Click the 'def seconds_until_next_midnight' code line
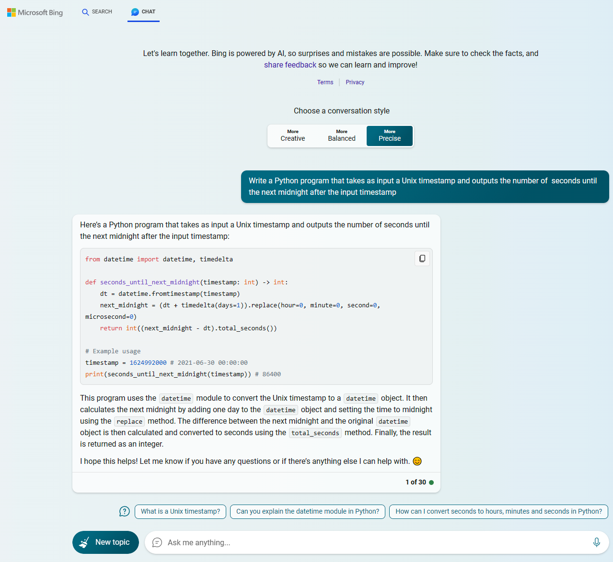This screenshot has height=562, width=613. (187, 282)
